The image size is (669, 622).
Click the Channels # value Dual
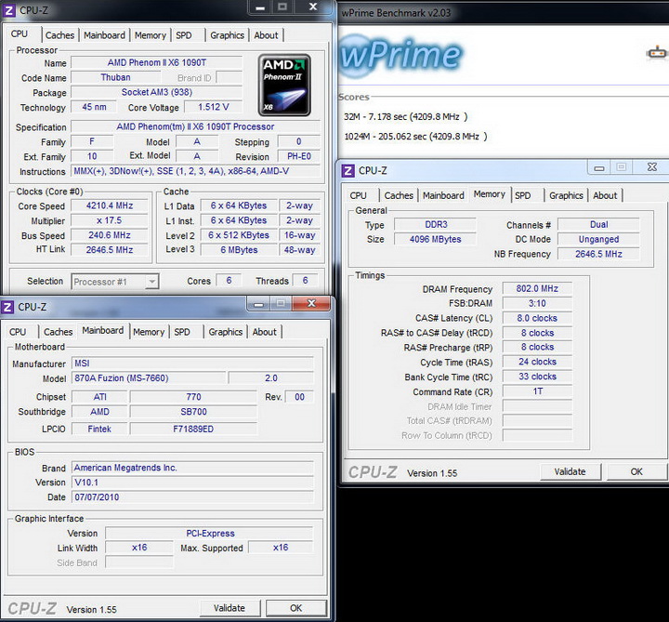598,225
